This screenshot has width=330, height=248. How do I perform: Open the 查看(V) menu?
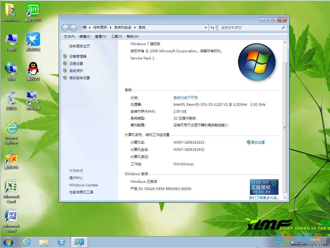100,37
